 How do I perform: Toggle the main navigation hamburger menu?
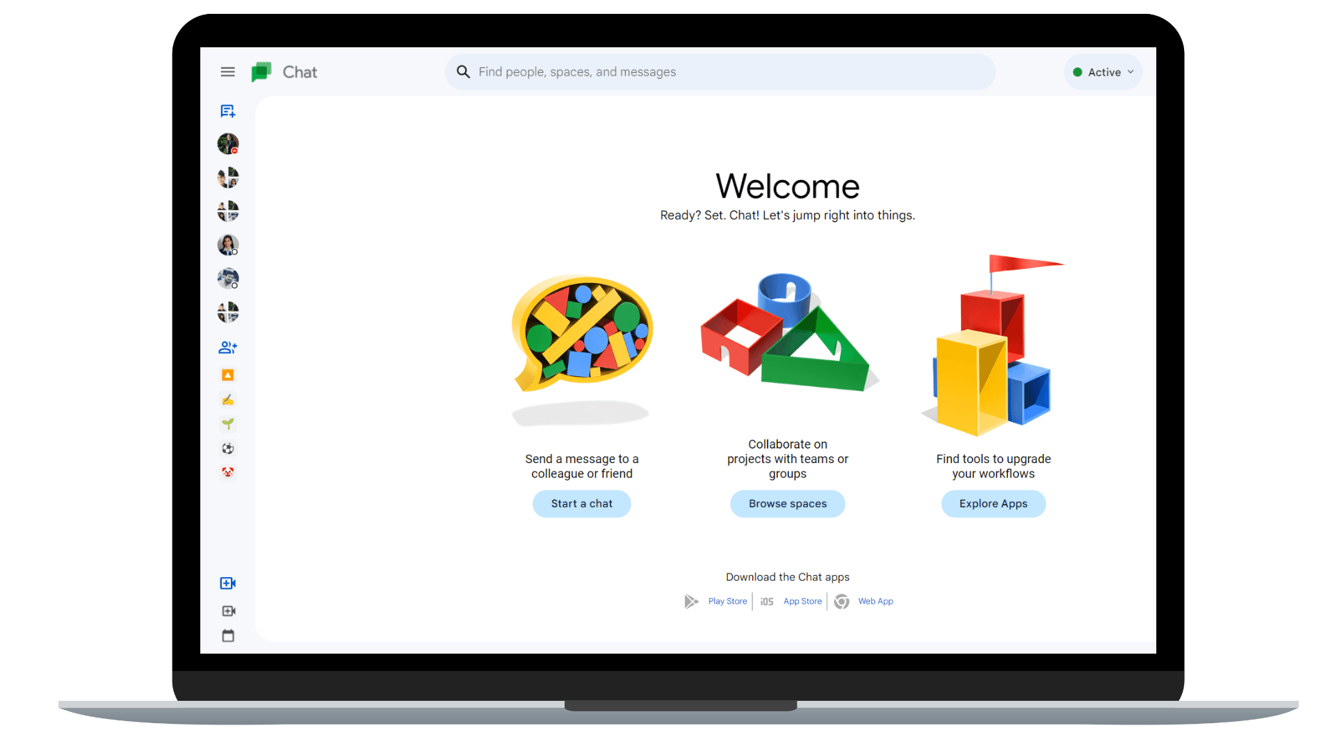(x=227, y=72)
